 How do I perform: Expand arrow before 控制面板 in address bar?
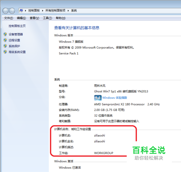[x=25, y=10]
